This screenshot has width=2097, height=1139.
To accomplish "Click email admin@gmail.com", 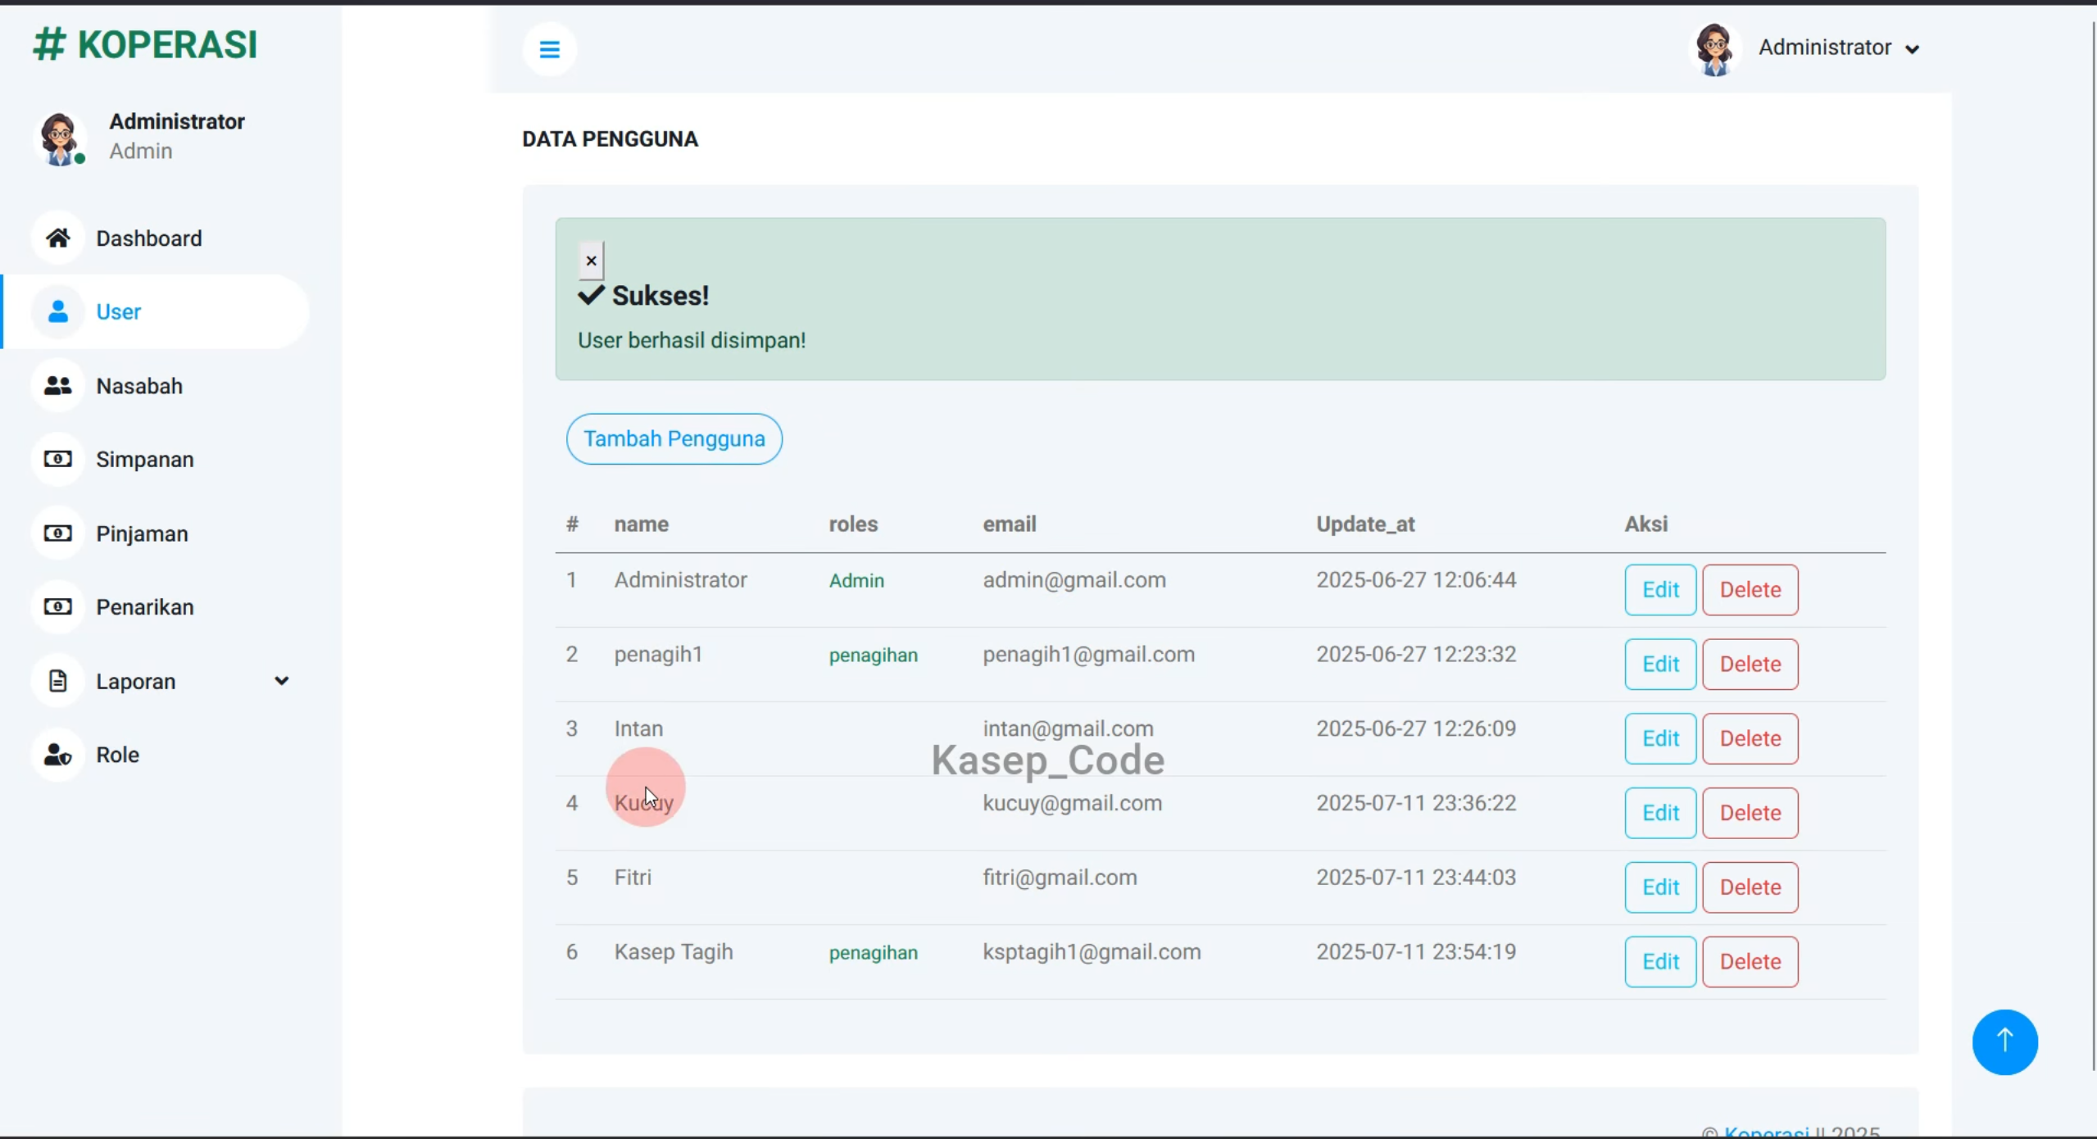I will coord(1073,580).
